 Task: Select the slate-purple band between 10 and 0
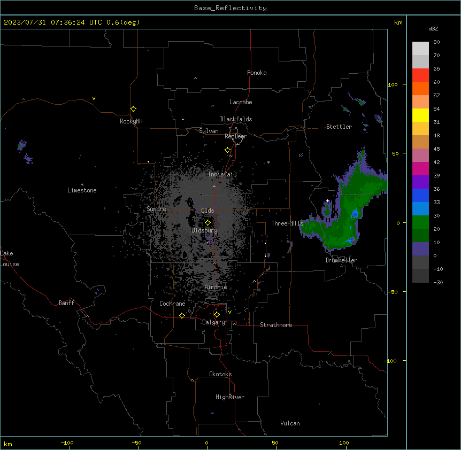pyautogui.click(x=420, y=249)
